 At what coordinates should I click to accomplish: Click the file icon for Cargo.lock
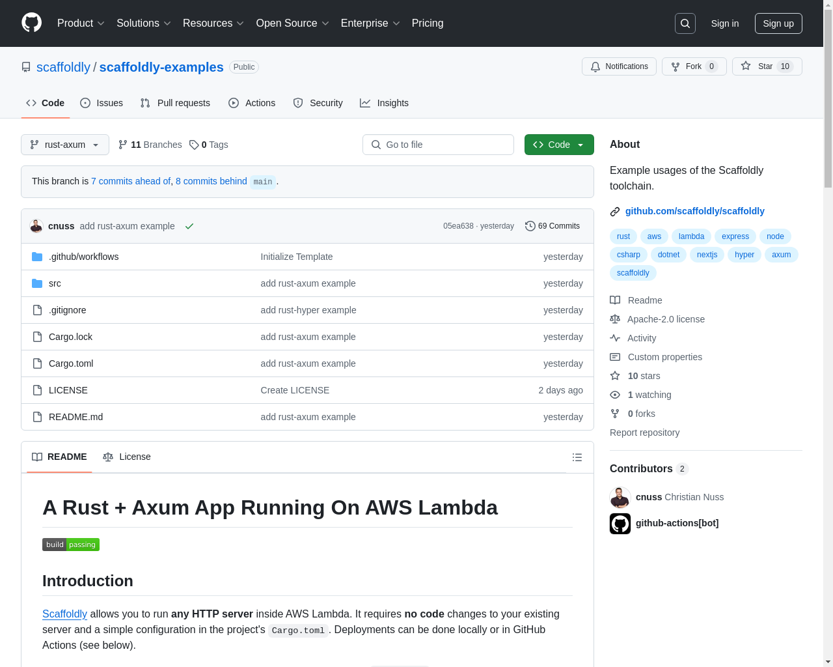[x=37, y=337]
